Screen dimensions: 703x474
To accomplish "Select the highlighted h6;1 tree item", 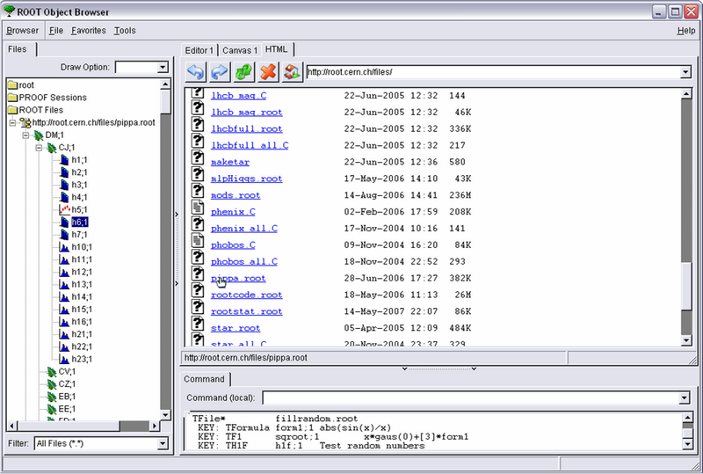I will (79, 222).
